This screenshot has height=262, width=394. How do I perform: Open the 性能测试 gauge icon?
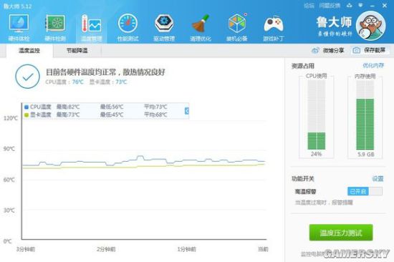[x=128, y=27]
